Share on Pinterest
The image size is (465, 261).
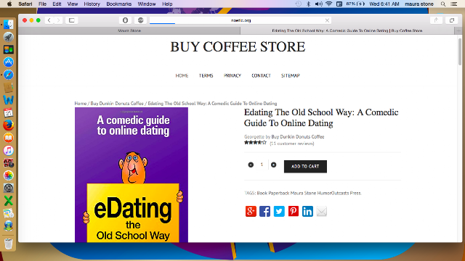coord(294,211)
